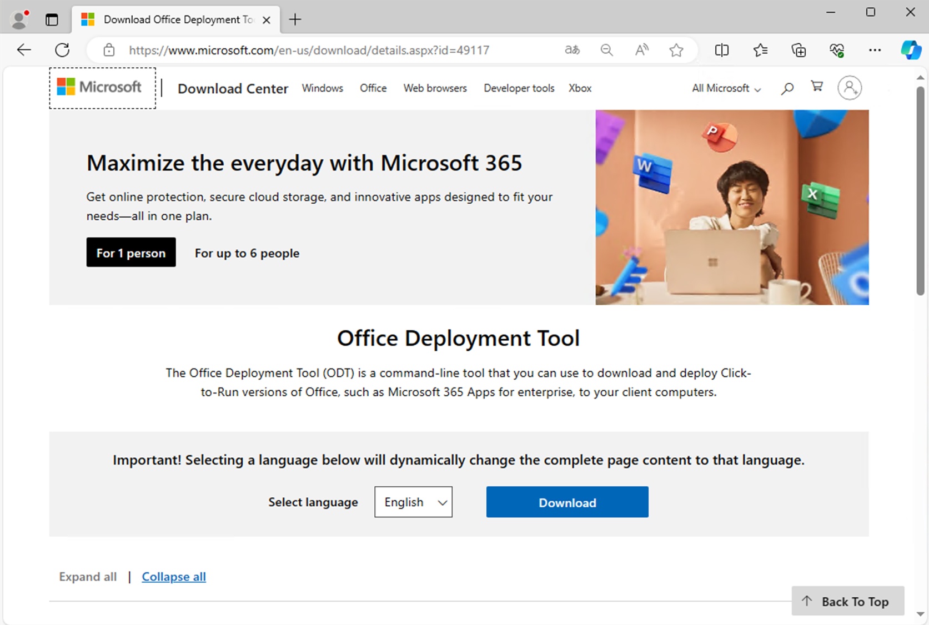Maximize the browser window

[871, 12]
